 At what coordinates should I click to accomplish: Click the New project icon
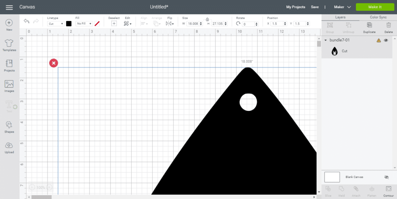[9, 23]
